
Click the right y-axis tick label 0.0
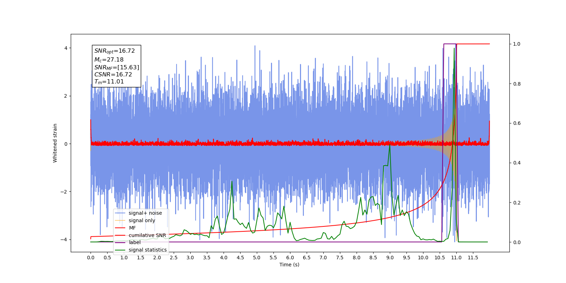(x=517, y=242)
